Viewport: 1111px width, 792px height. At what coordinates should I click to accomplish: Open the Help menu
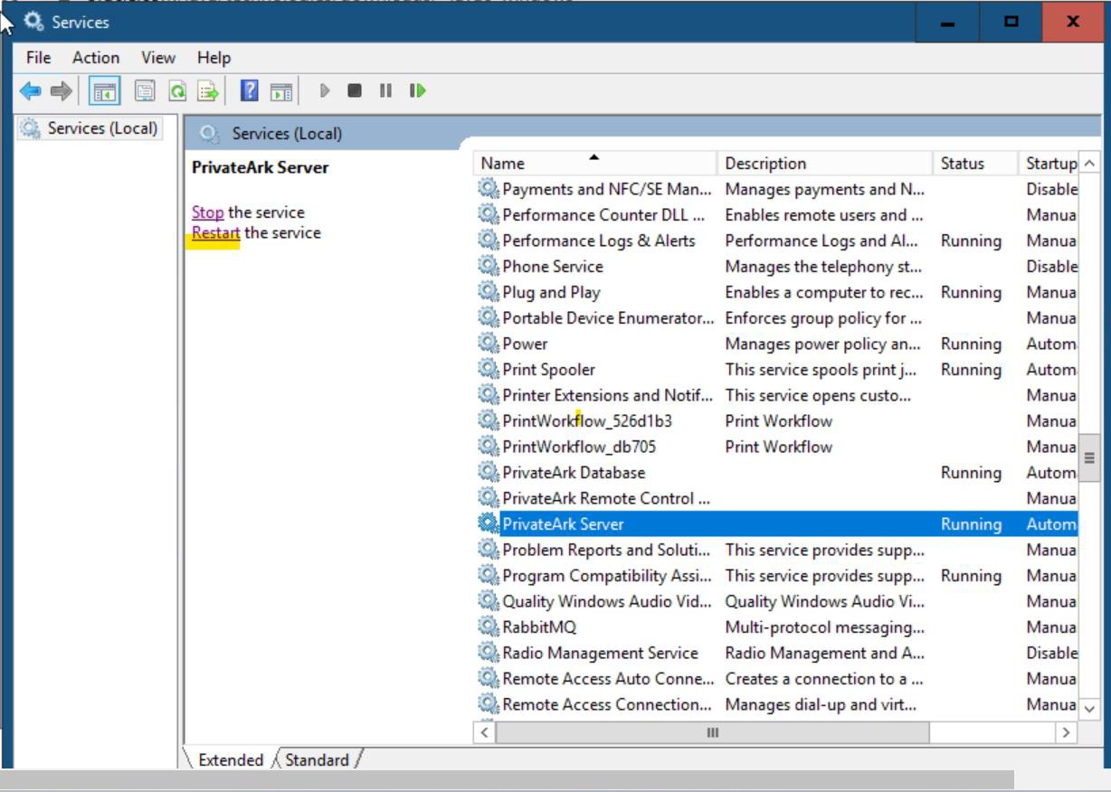(x=214, y=57)
